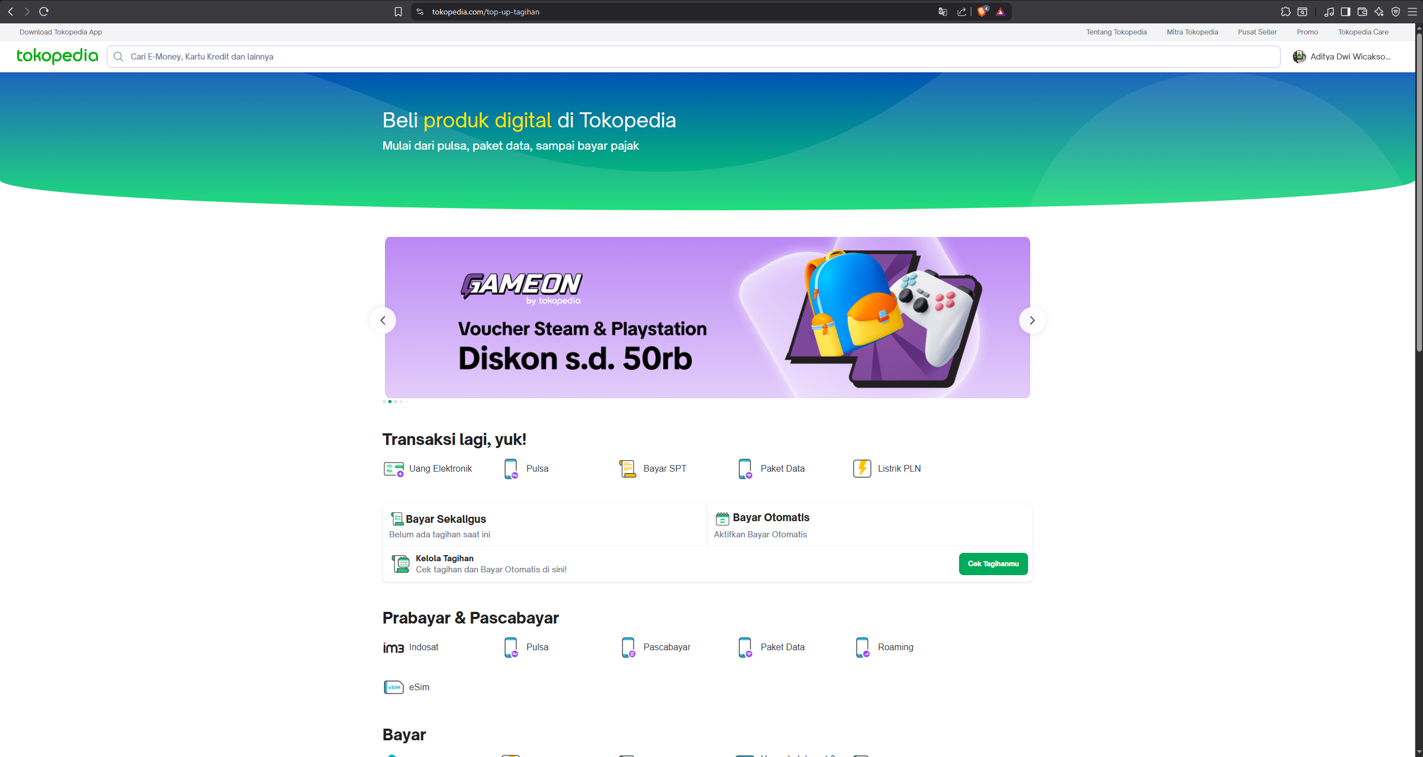Open the GameOn voucher banner

pos(707,318)
